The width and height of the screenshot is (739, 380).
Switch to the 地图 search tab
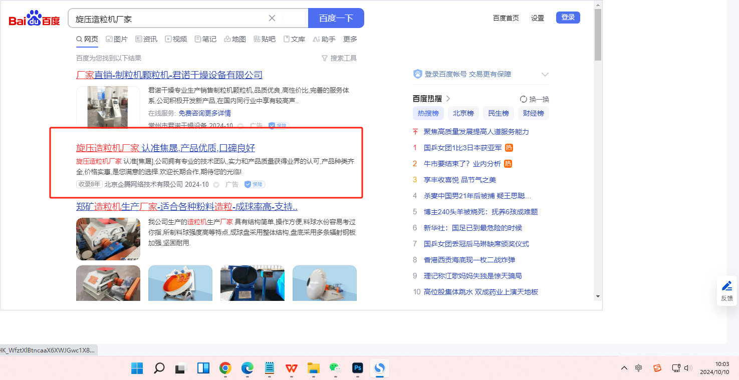coord(235,39)
